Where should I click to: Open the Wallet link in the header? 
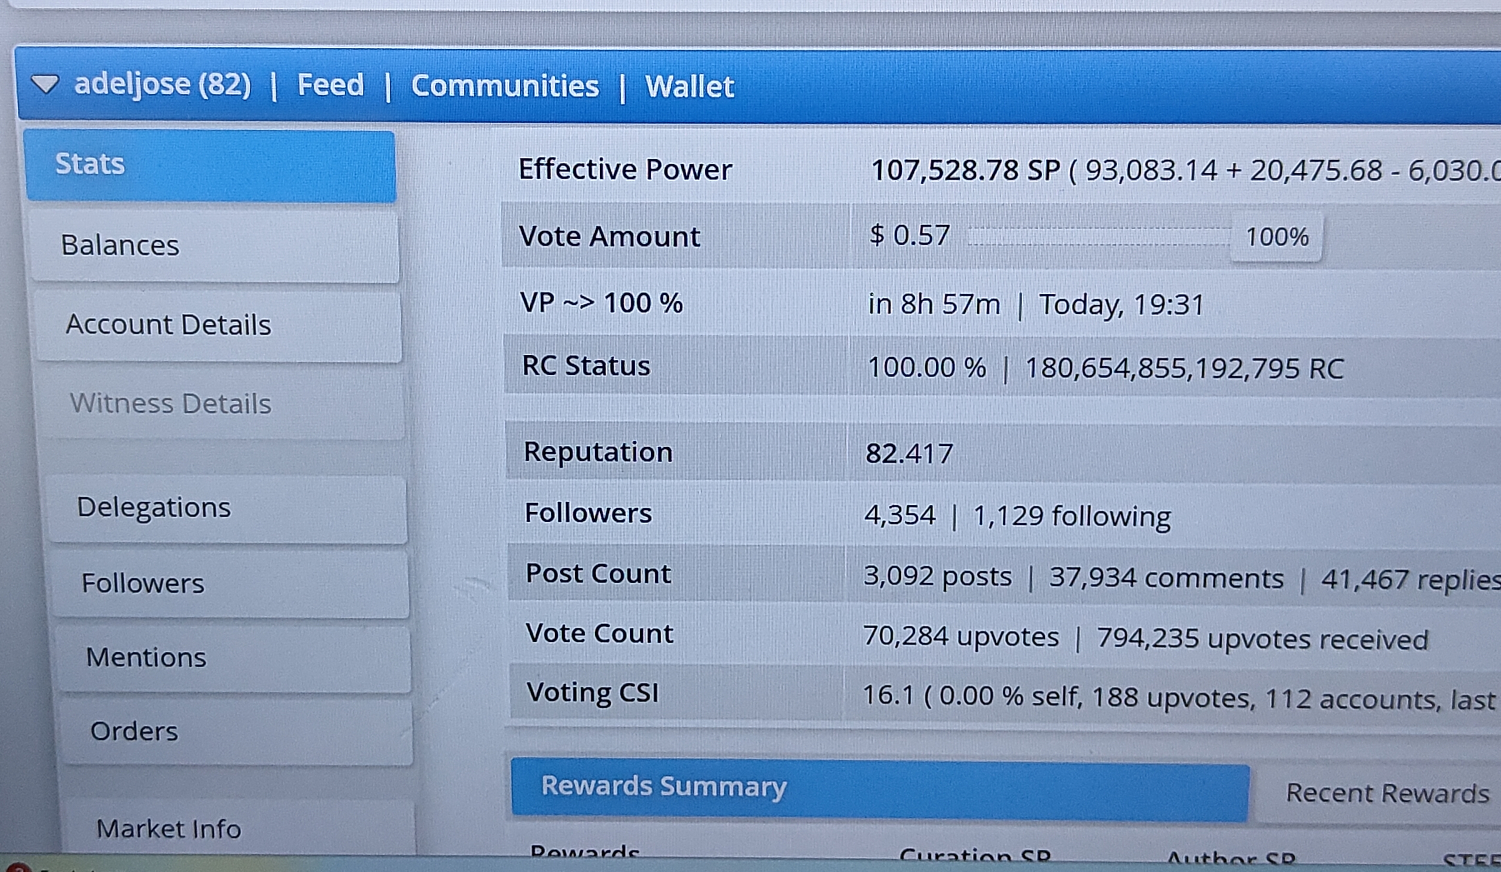689,87
